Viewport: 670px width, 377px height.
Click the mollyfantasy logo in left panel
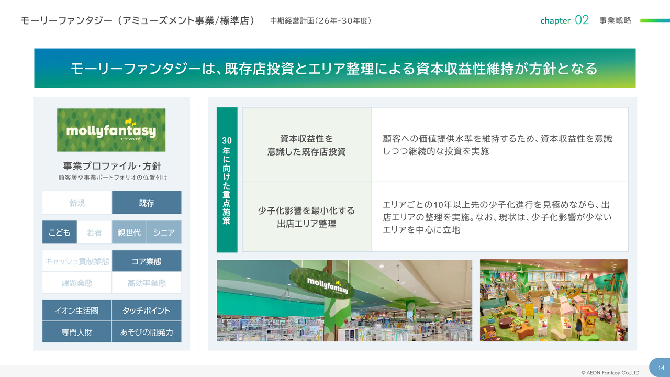(111, 130)
